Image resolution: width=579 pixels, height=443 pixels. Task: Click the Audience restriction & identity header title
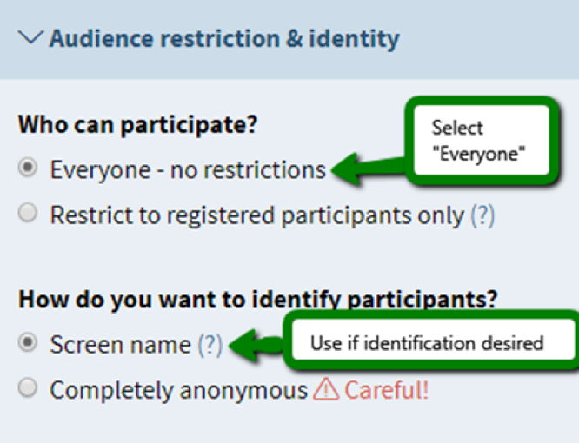(224, 39)
